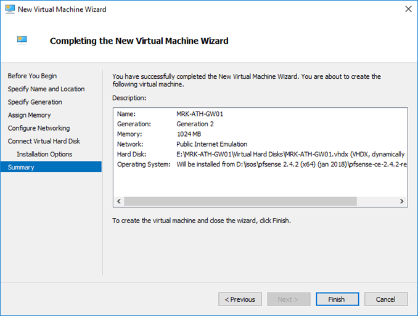Screen dimensions: 418x316
Task: Click the Public Internet Emulation network value
Action: click(211, 144)
